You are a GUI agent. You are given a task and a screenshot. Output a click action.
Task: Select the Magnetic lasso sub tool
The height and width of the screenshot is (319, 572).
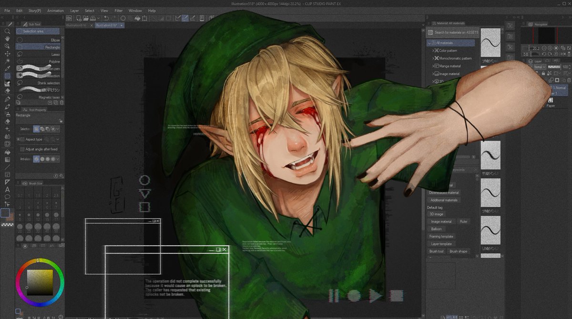coord(39,97)
